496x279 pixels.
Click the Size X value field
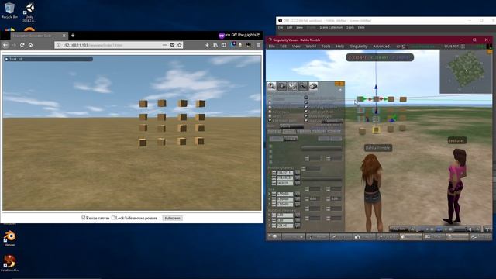tap(284, 194)
